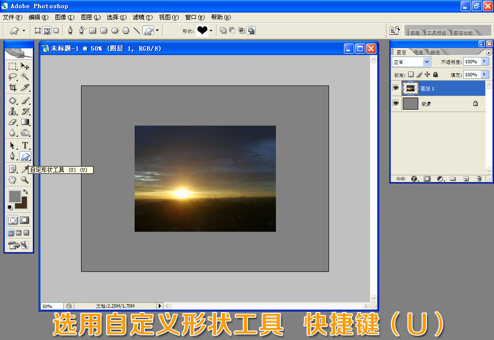The height and width of the screenshot is (340, 494).
Task: Select the Hand tool
Action: point(12,180)
